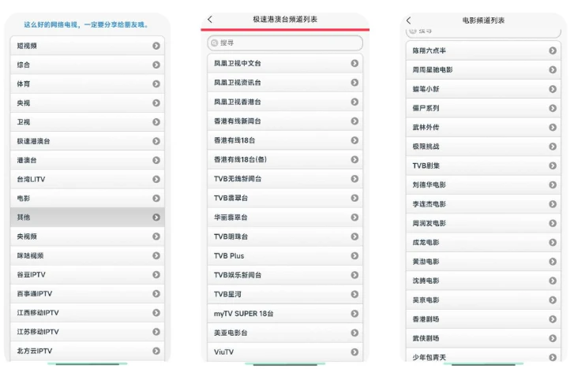Select the 李连杰电影 channel
This screenshot has width=574, height=372.
point(483,204)
